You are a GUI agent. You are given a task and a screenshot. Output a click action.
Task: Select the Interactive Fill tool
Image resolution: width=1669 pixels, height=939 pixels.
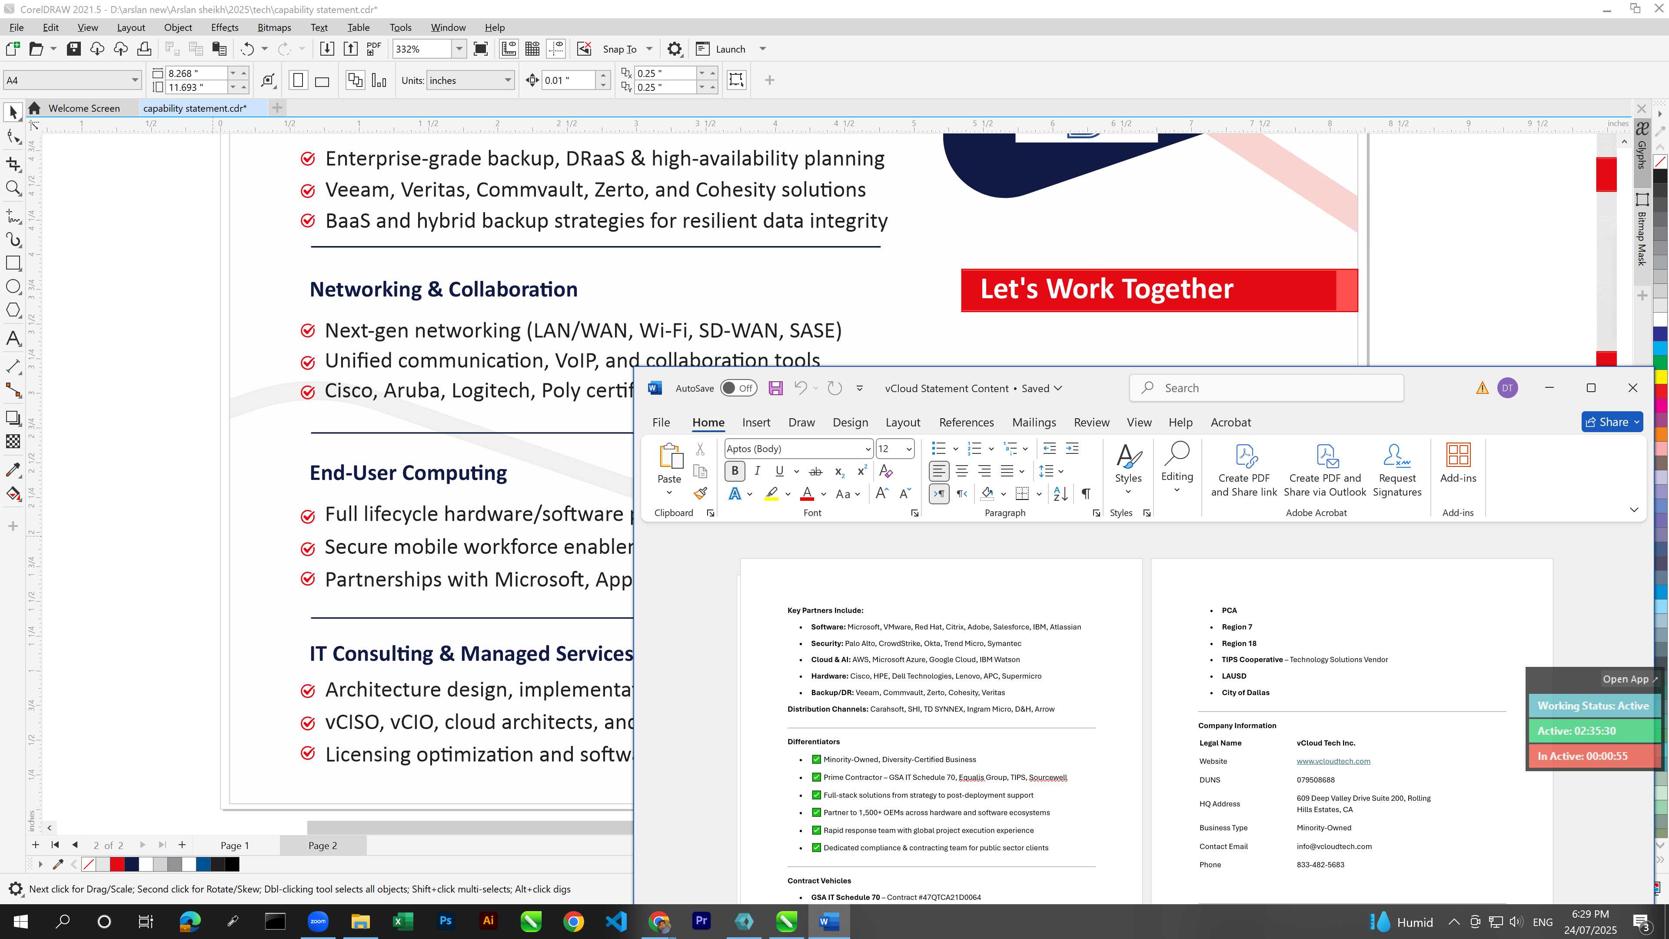tap(13, 494)
